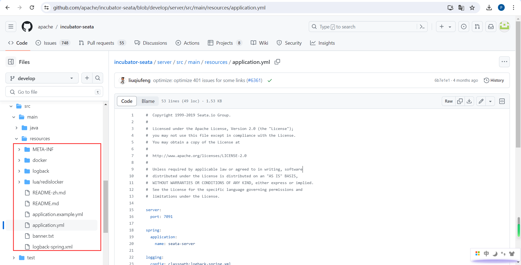Collapse the main folder chevron
521x265 pixels.
pos(14,117)
